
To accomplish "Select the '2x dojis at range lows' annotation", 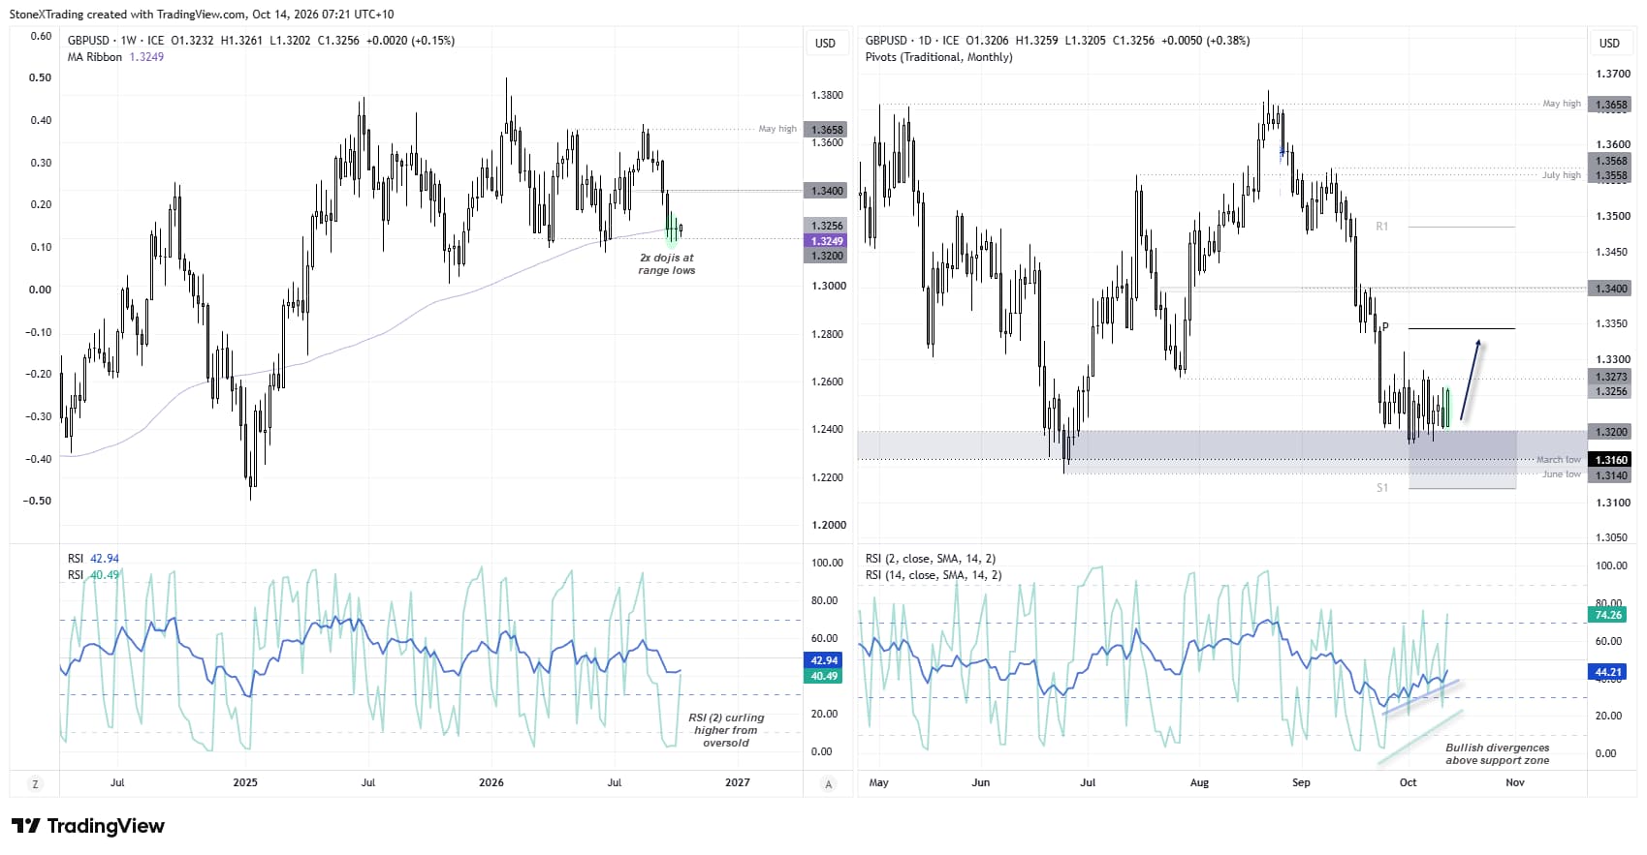I will [666, 264].
